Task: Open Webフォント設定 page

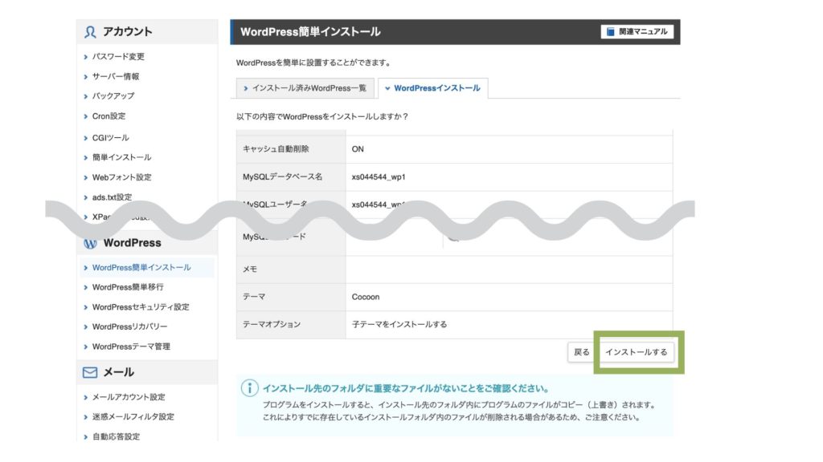Action: click(121, 177)
